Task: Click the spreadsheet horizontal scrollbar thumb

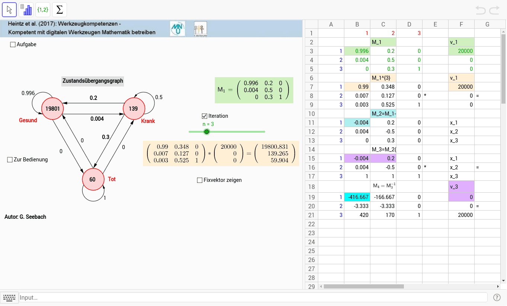Action: [x=364, y=287]
